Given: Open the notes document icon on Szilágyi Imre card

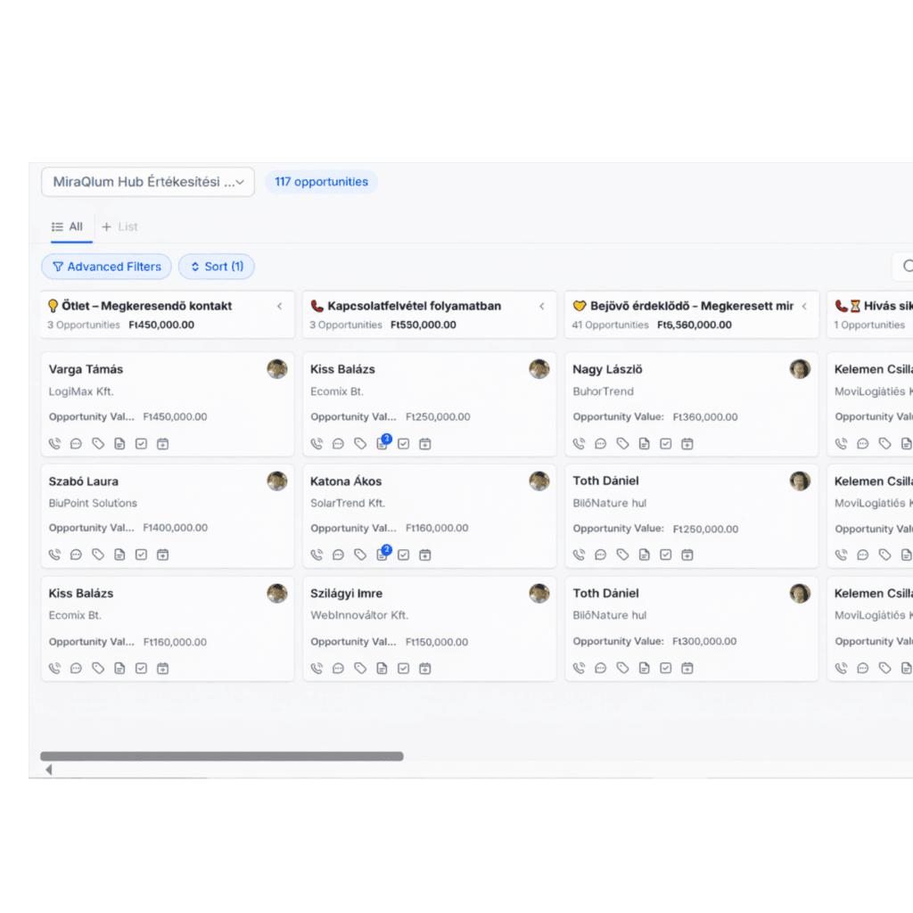Looking at the screenshot, I should coord(382,668).
